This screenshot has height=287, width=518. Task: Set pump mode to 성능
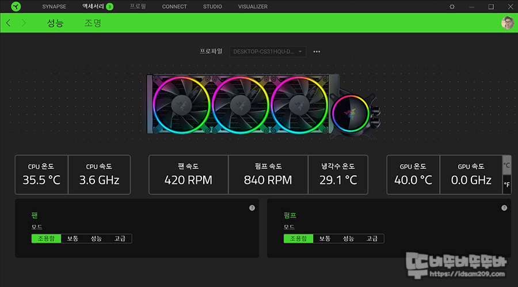(x=349, y=239)
